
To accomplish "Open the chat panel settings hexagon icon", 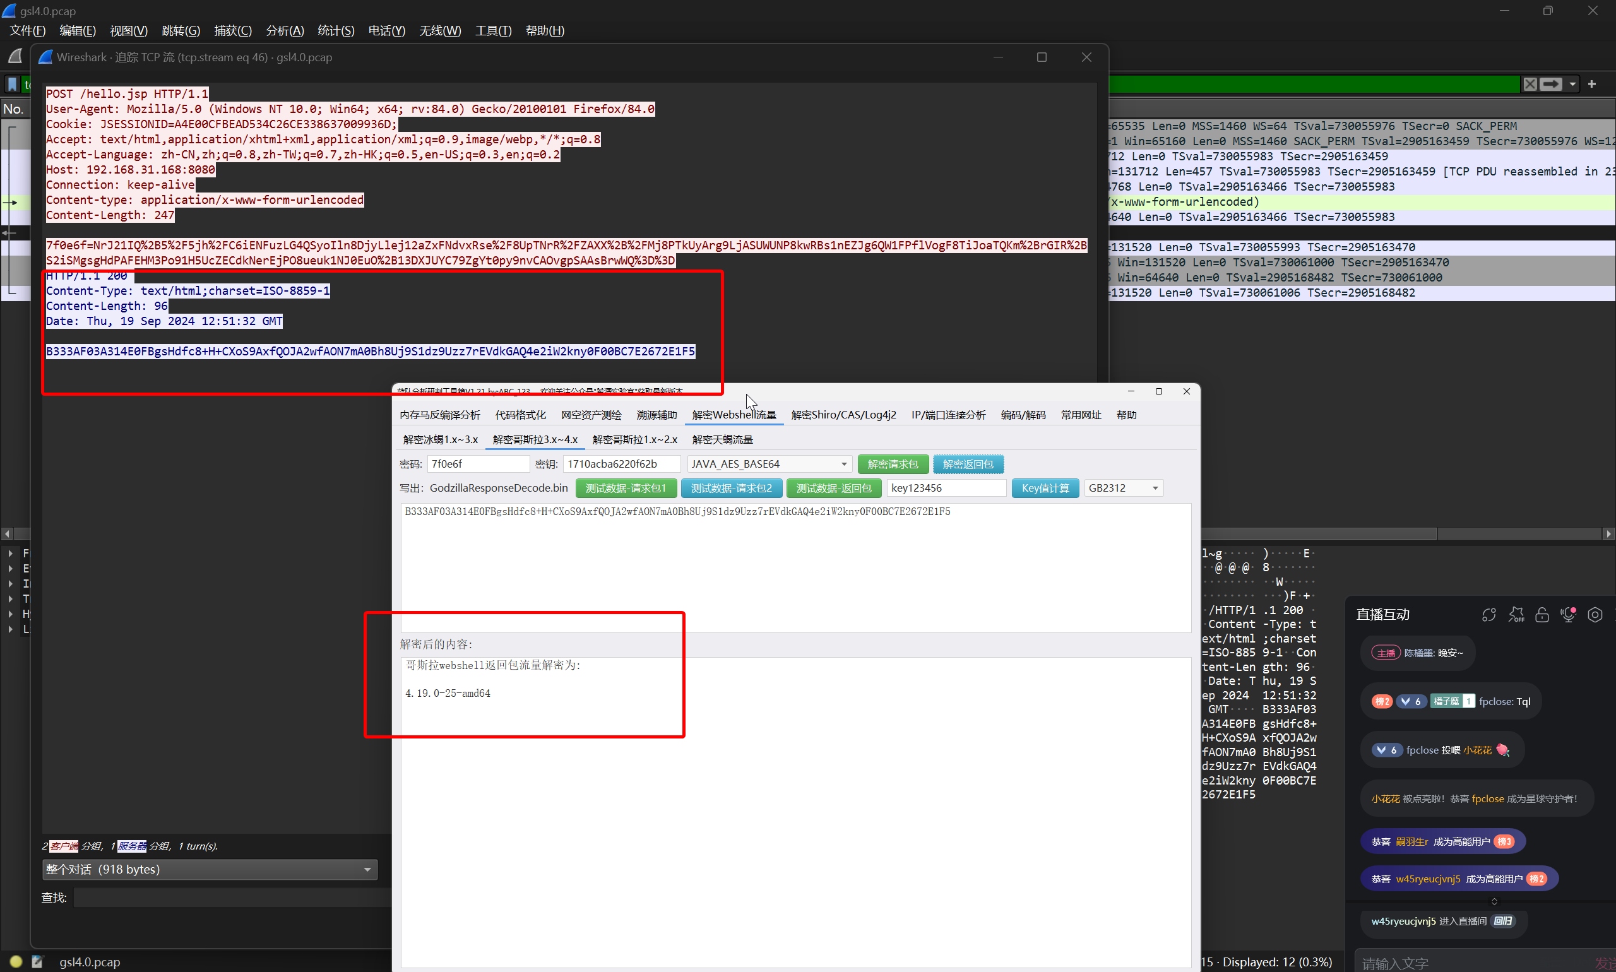I will tap(1595, 614).
